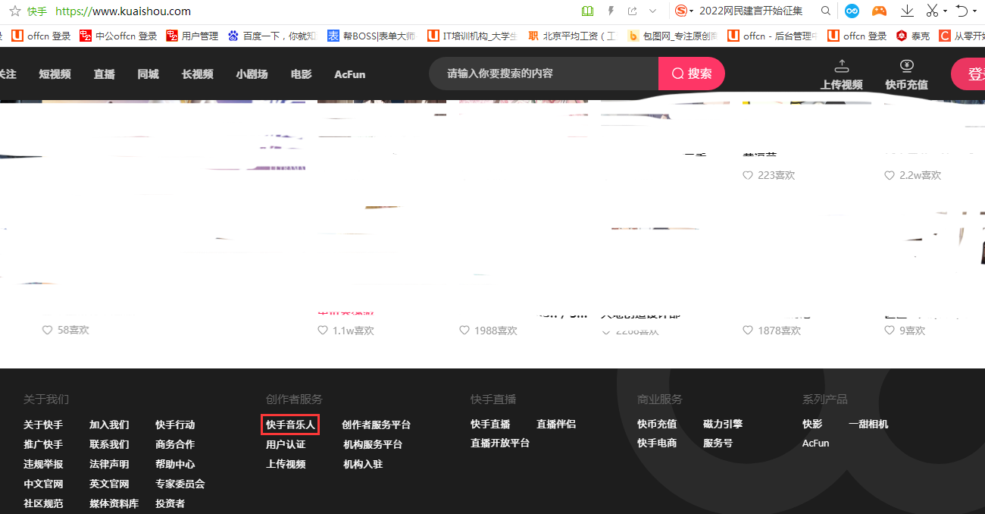Open the 磁力引擎 footer link
Screen dimensions: 985x514
point(723,424)
